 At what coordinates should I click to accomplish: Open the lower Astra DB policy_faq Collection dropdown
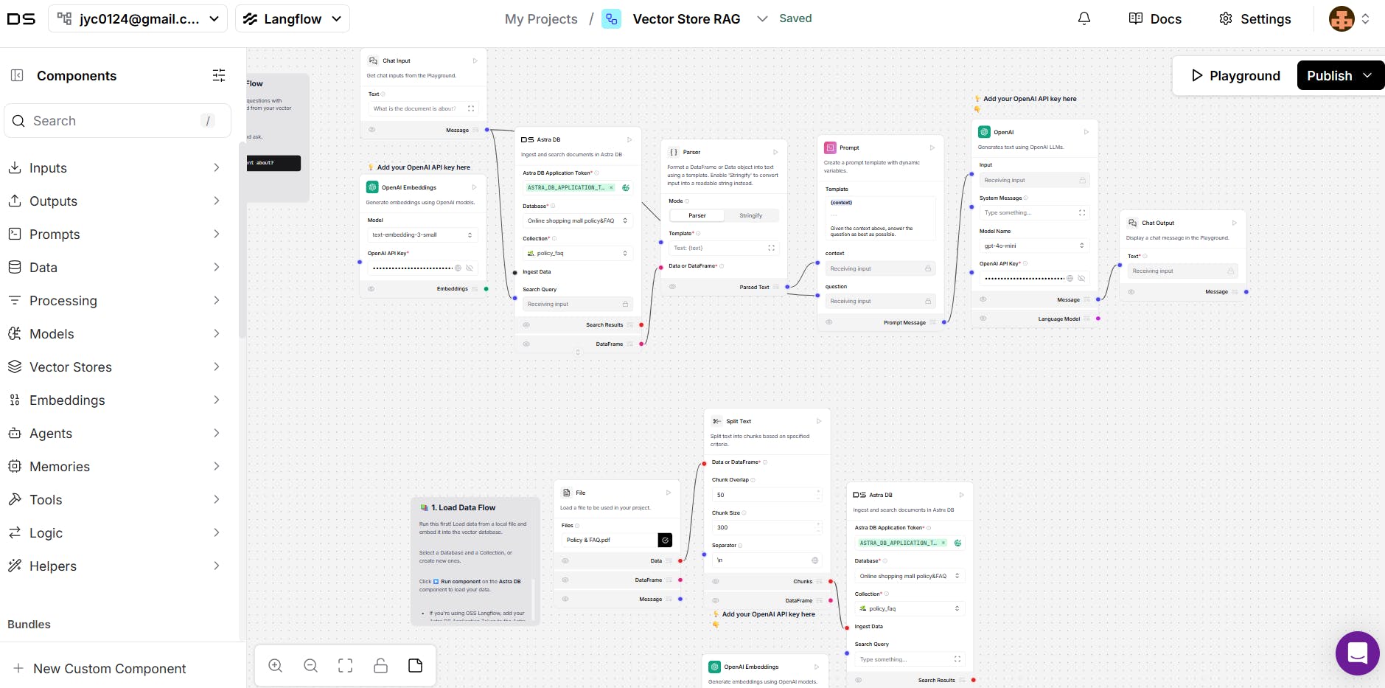910,608
